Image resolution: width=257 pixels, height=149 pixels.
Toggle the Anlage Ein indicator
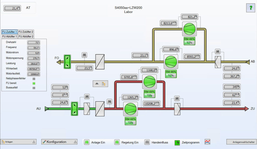pyautogui.click(x=87, y=142)
